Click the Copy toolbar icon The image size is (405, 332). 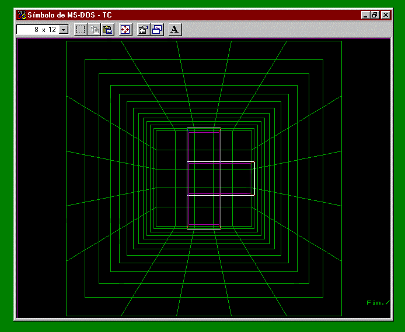[94, 29]
